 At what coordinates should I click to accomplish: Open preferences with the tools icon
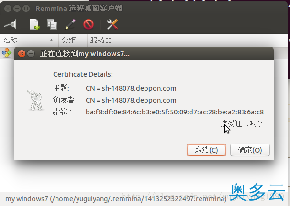pyautogui.click(x=112, y=24)
